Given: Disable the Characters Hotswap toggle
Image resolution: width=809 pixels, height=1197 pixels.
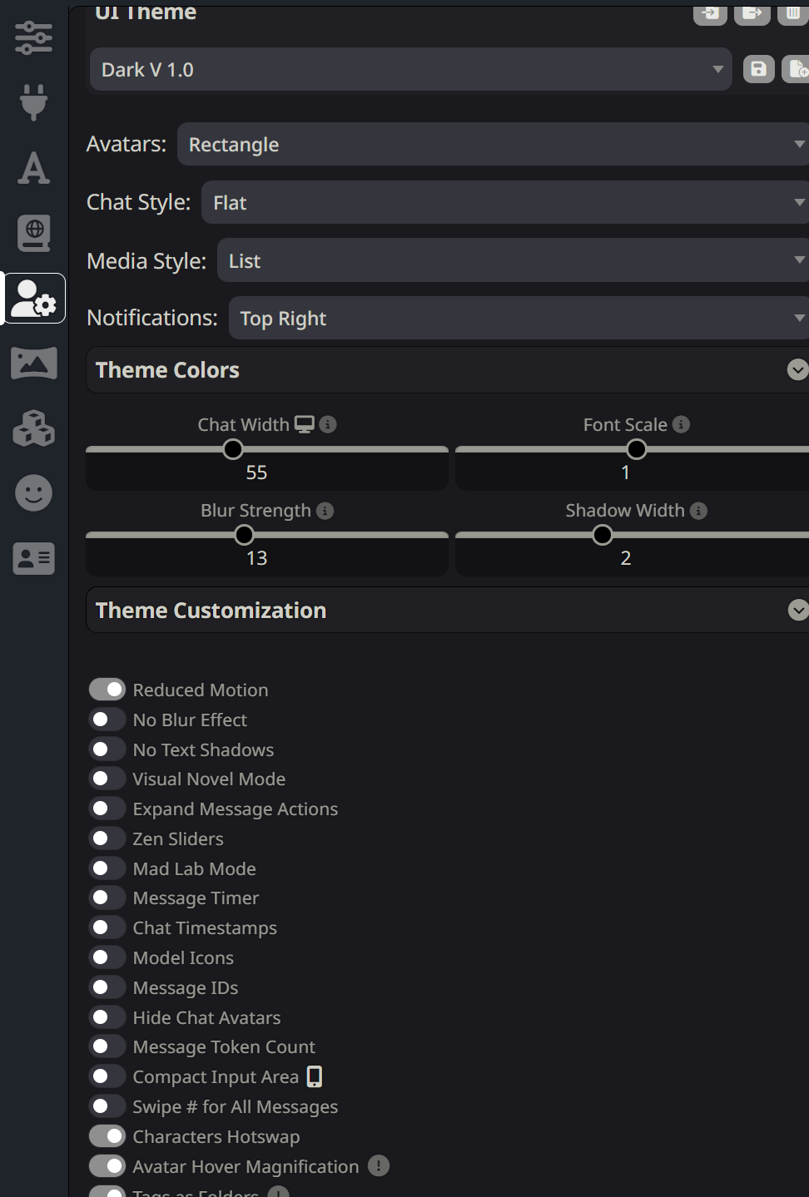Looking at the screenshot, I should 107,1136.
